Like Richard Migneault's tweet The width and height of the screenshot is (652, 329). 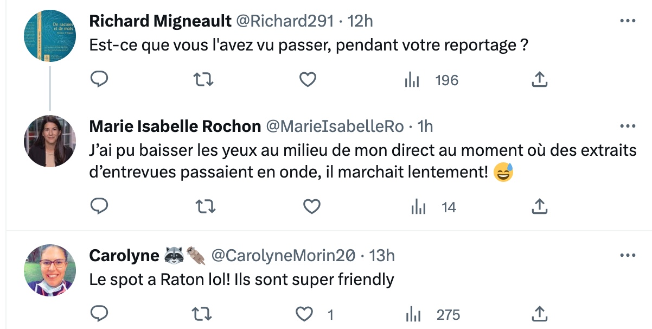coord(308,80)
